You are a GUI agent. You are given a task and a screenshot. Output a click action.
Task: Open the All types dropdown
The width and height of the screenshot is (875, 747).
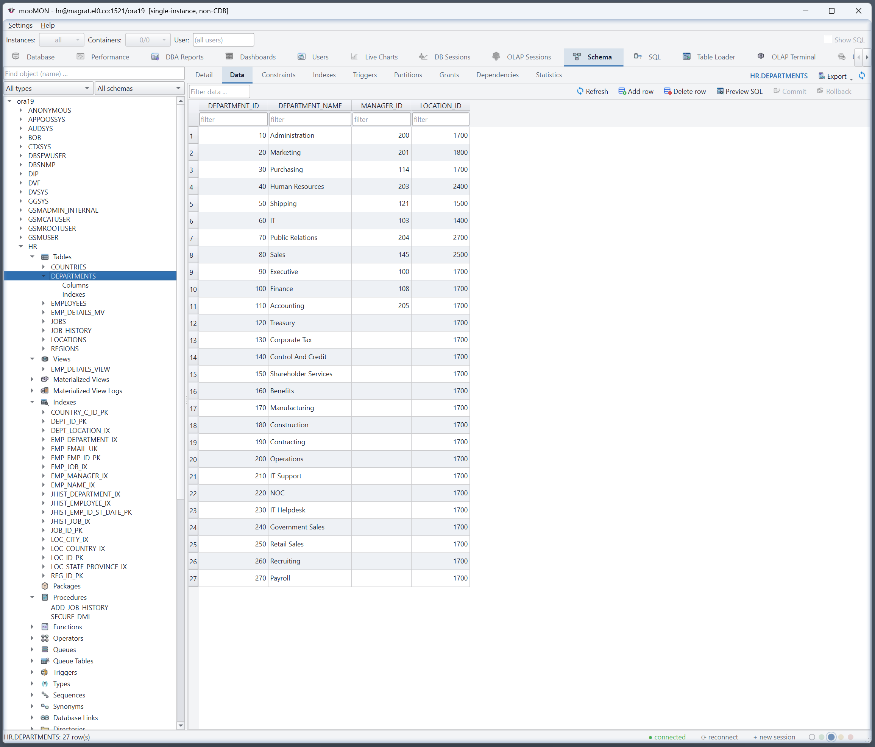[48, 88]
